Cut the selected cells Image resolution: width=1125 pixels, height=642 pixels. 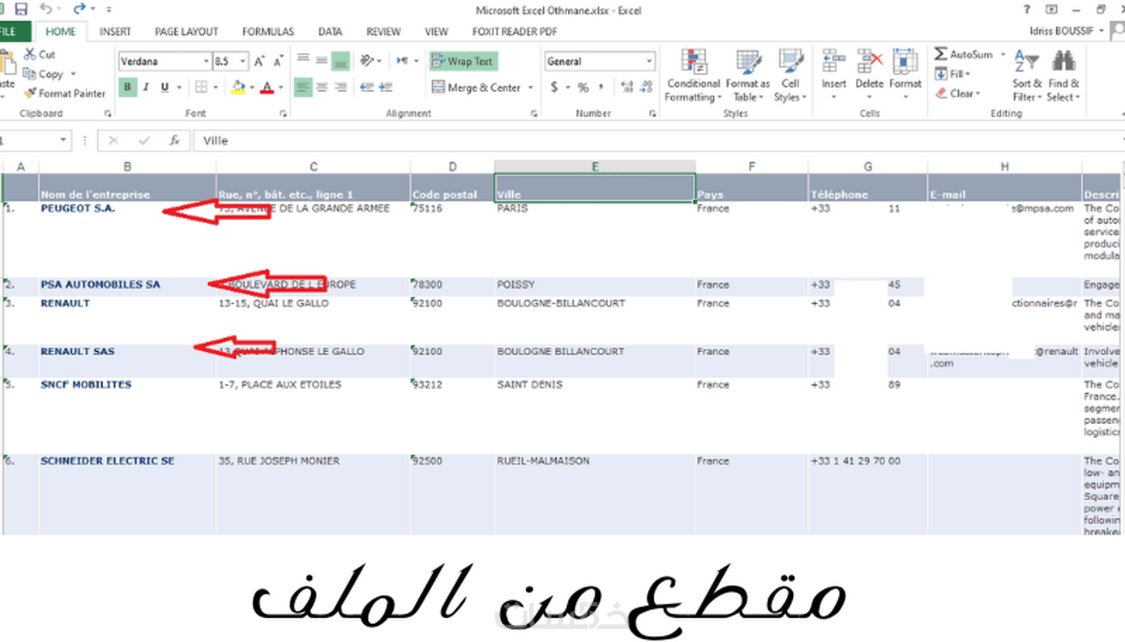(x=40, y=54)
